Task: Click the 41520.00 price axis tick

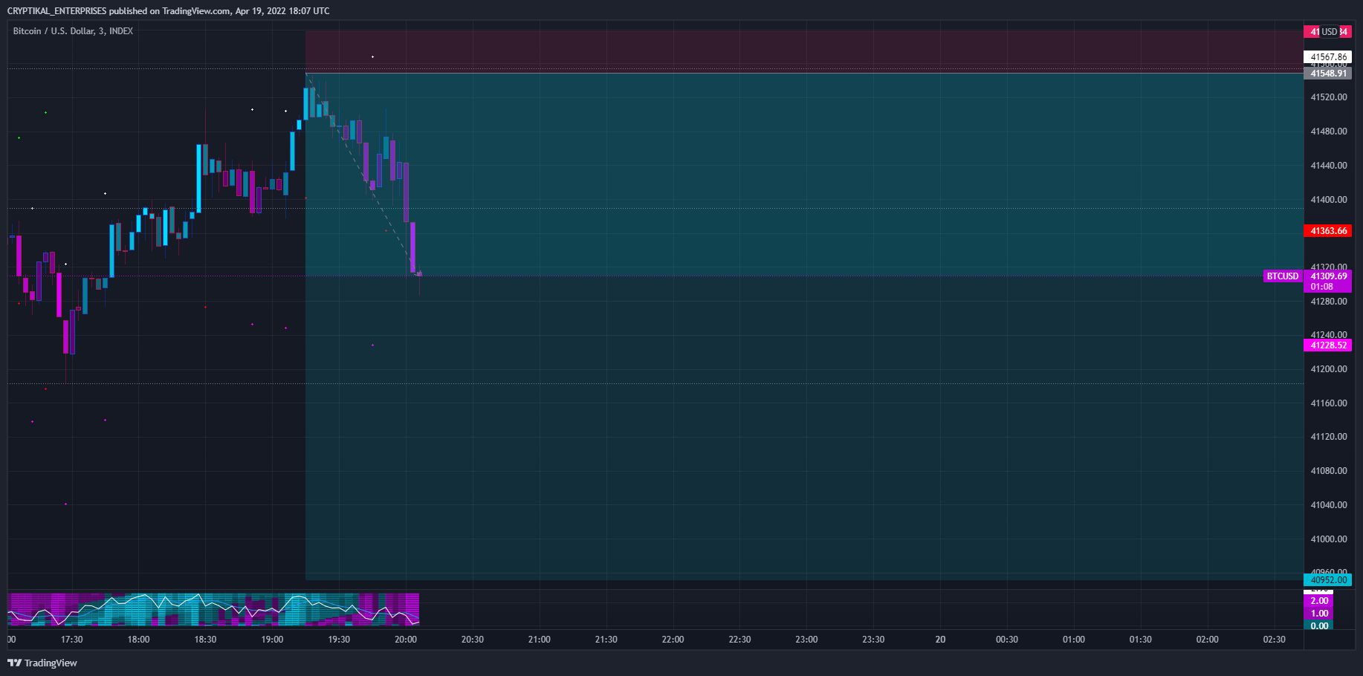Action: point(1329,97)
